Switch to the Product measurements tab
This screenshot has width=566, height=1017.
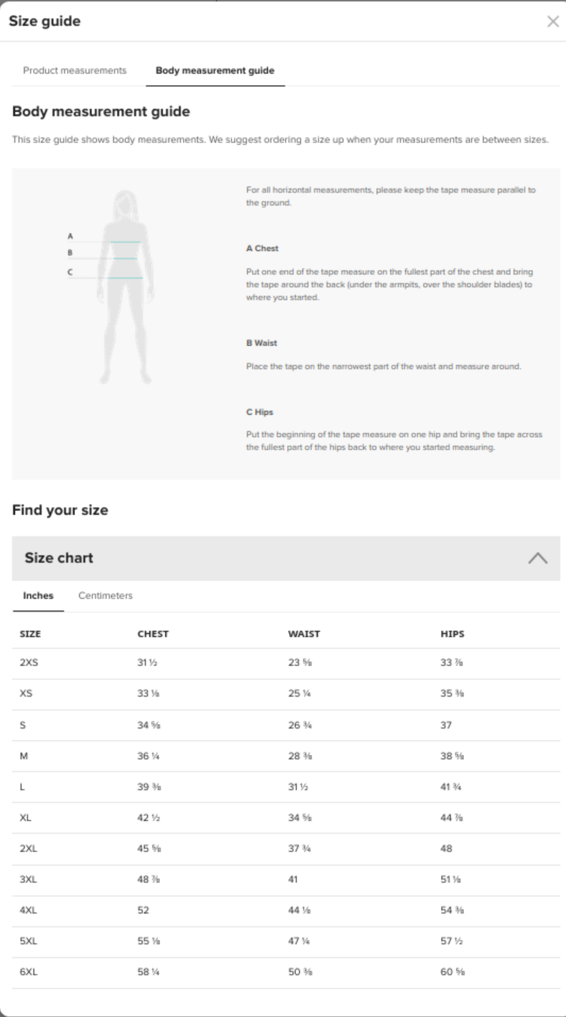(75, 71)
